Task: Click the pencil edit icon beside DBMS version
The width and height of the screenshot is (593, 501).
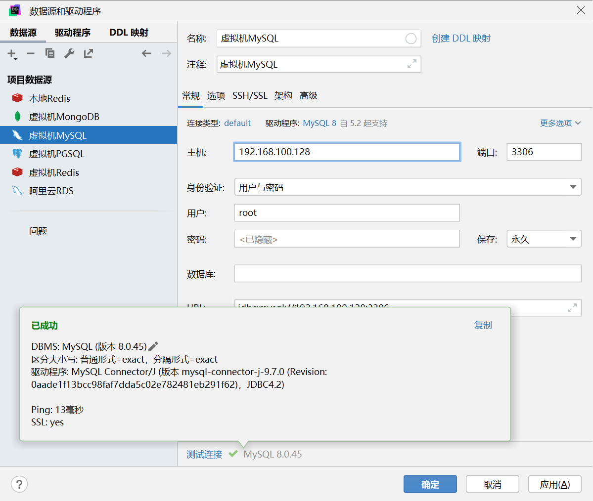Action: [x=153, y=346]
